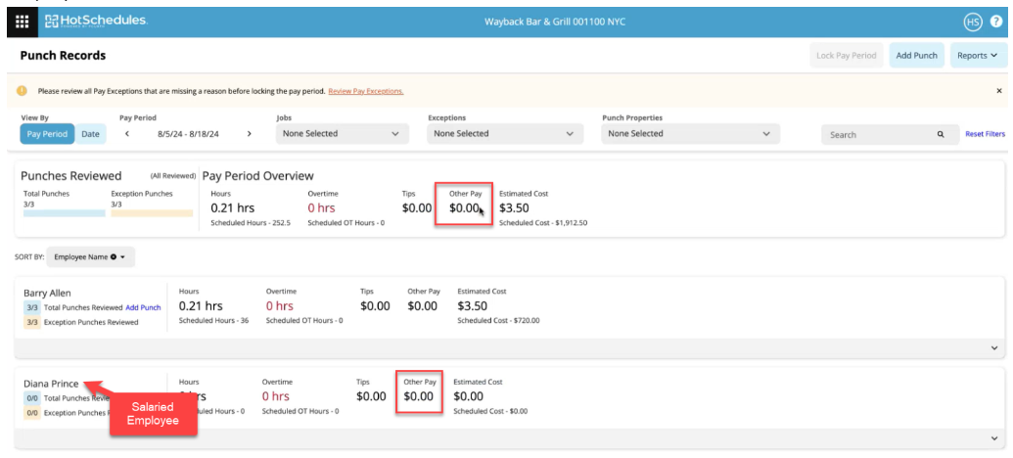Open the Reports menu
The width and height of the screenshot is (1013, 458).
point(976,56)
